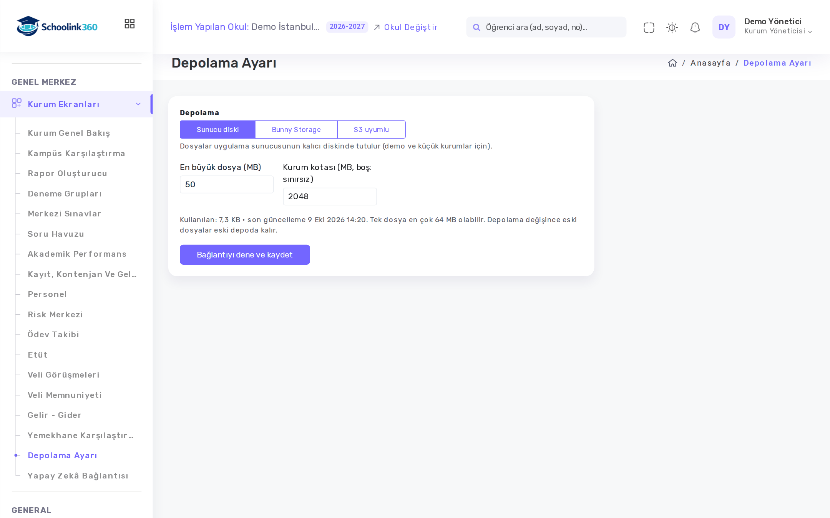Click Bağlantıyı dene ve kaydet button
The image size is (830, 518).
[245, 254]
